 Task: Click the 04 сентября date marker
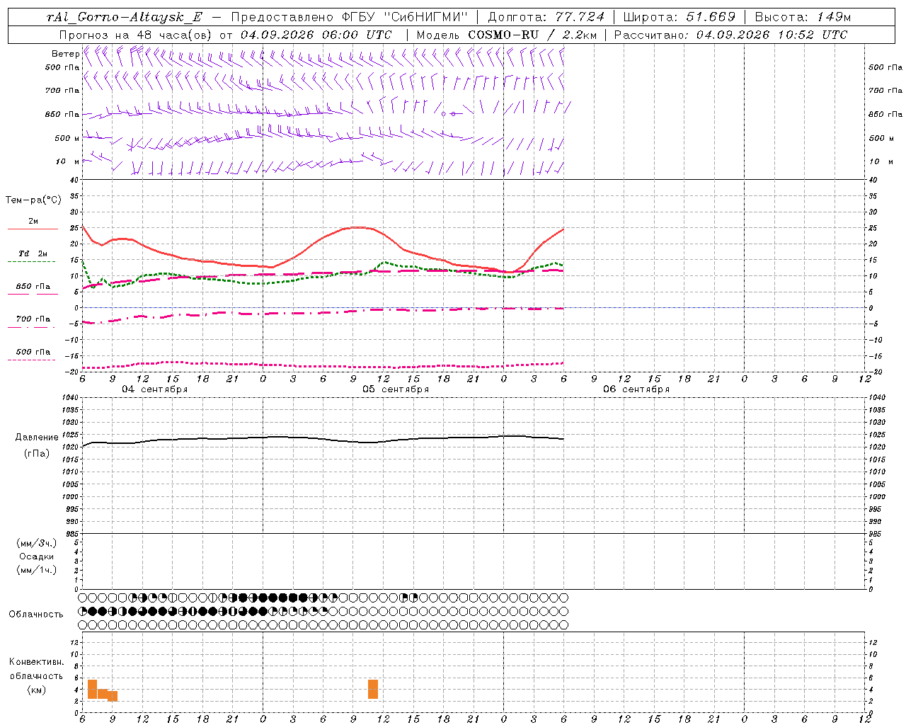pos(155,389)
